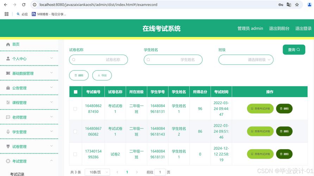The width and height of the screenshot is (314, 176).
Task: Open the 必应 bookmark
Action: point(22,14)
